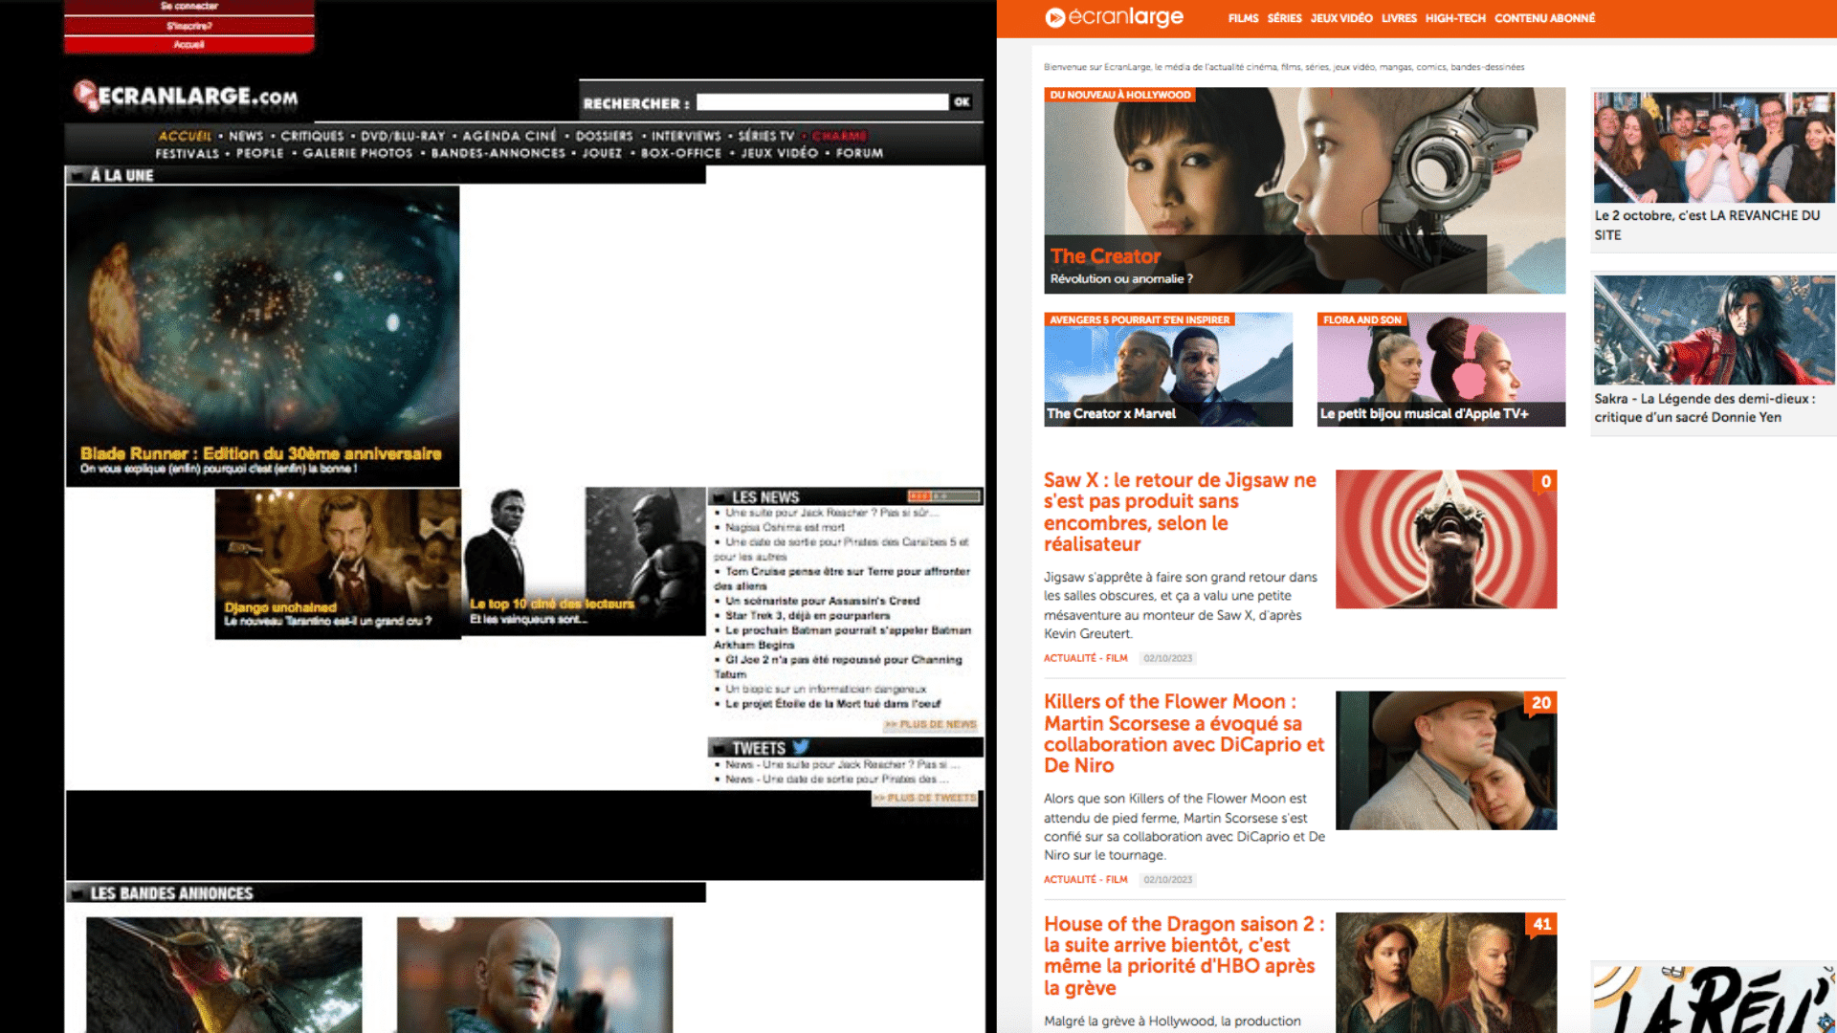Open the Django unchained thumbnail
Viewport: 1837px width, 1033px height.
(x=338, y=563)
